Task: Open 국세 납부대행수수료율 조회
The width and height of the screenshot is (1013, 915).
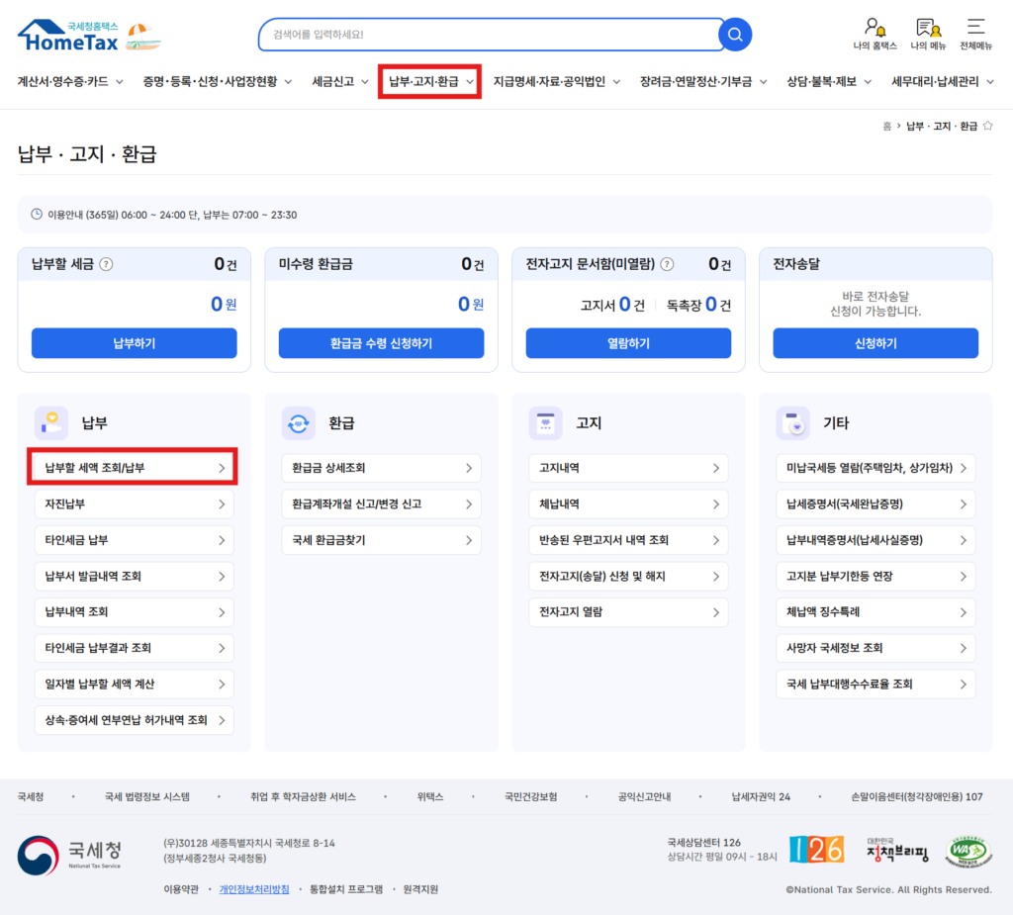Action: (875, 685)
